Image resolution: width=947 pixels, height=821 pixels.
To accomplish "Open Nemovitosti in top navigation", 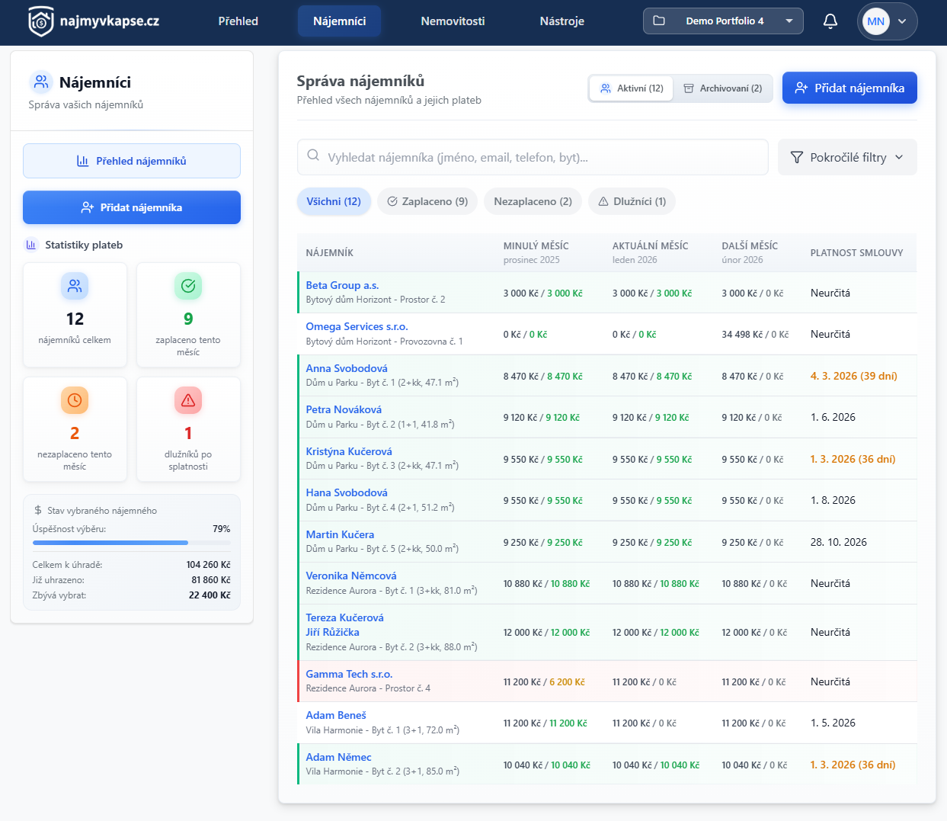I will point(453,21).
